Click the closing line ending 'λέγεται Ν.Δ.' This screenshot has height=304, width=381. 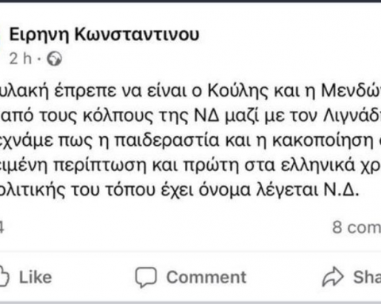tap(179, 190)
